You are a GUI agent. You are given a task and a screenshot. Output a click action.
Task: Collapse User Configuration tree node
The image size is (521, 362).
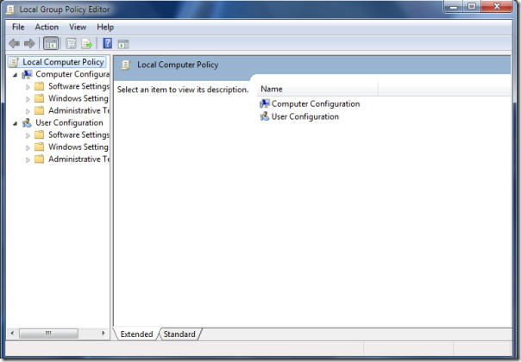click(x=15, y=123)
